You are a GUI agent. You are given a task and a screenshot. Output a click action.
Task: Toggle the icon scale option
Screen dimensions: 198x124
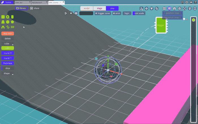click(x=139, y=13)
